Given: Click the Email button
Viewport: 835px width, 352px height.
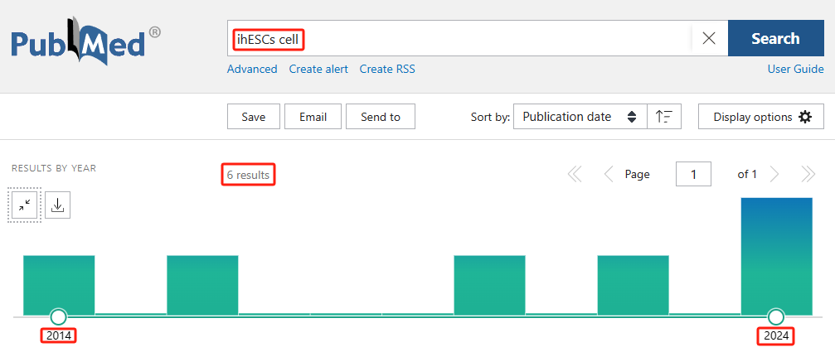Looking at the screenshot, I should (x=313, y=117).
